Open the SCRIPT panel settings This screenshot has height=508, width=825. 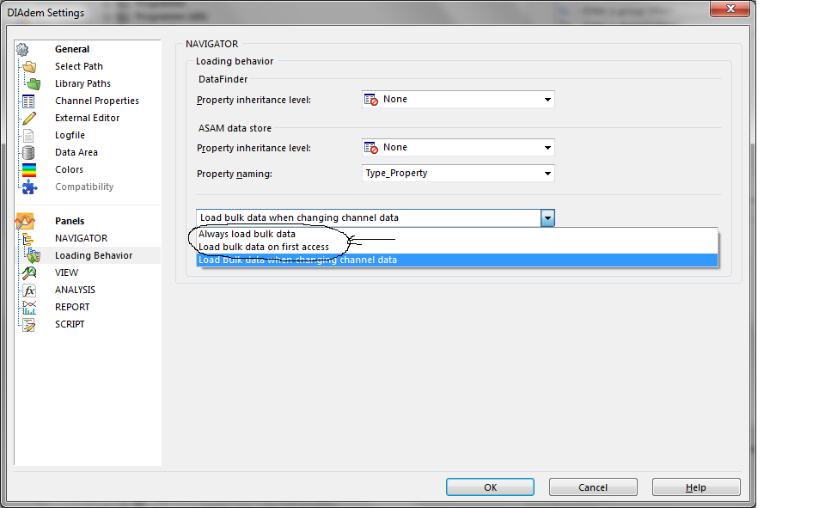pyautogui.click(x=70, y=324)
